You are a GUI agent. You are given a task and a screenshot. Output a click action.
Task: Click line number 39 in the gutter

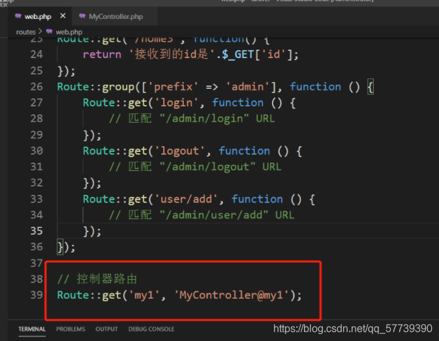pyautogui.click(x=37, y=295)
